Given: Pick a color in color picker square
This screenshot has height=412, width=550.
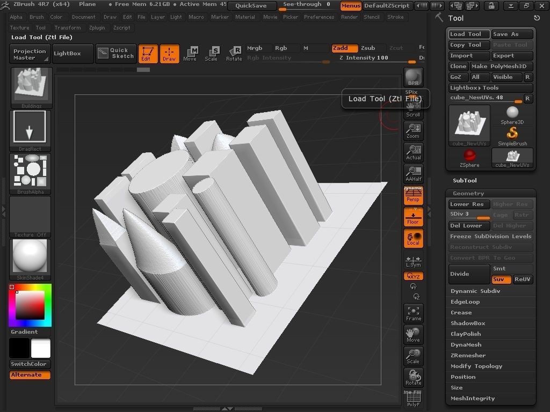Looking at the screenshot, I should point(30,305).
